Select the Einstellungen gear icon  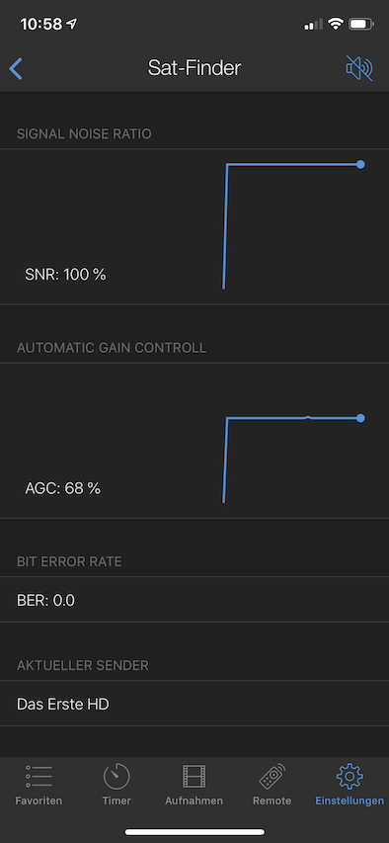coord(350,777)
